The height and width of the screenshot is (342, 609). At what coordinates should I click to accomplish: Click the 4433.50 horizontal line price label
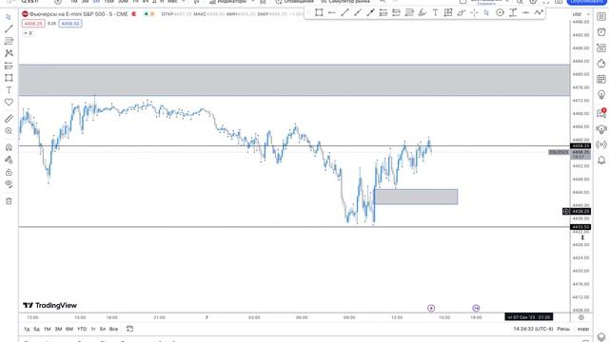[580, 227]
